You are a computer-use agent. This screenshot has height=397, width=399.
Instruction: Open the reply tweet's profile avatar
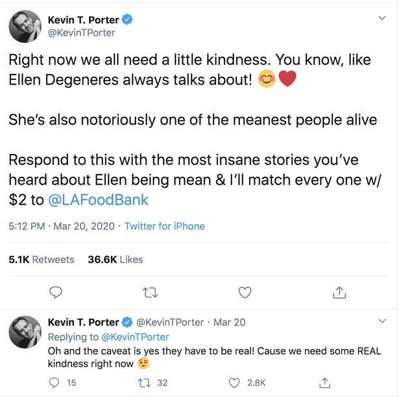tap(25, 332)
